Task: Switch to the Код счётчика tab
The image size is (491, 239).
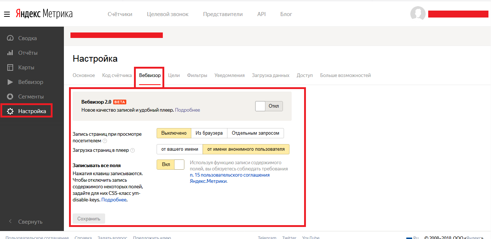Action: 117,76
